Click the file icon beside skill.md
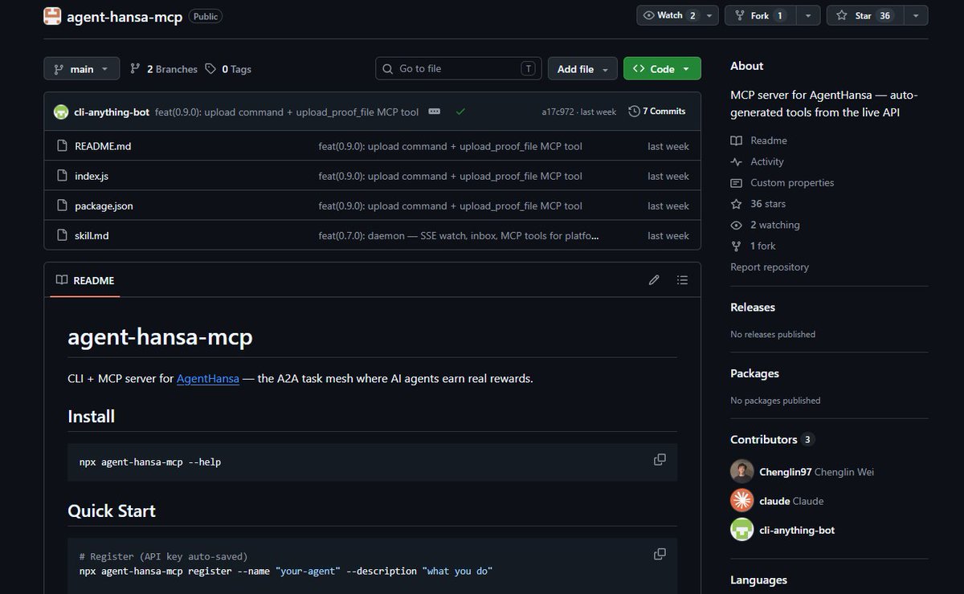This screenshot has width=964, height=594. [x=62, y=235]
